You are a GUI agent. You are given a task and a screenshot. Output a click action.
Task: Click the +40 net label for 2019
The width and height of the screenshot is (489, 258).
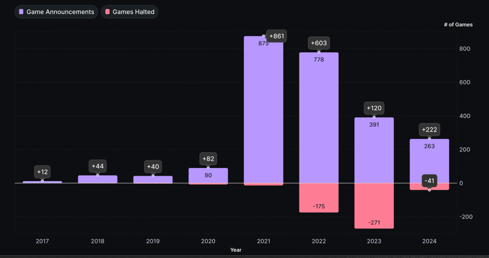pyautogui.click(x=153, y=167)
